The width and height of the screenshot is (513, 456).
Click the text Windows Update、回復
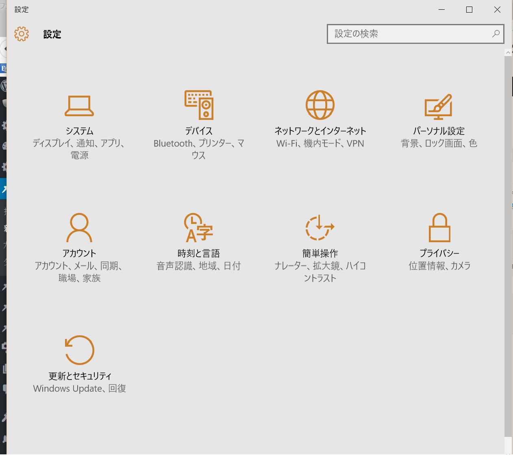tap(80, 389)
